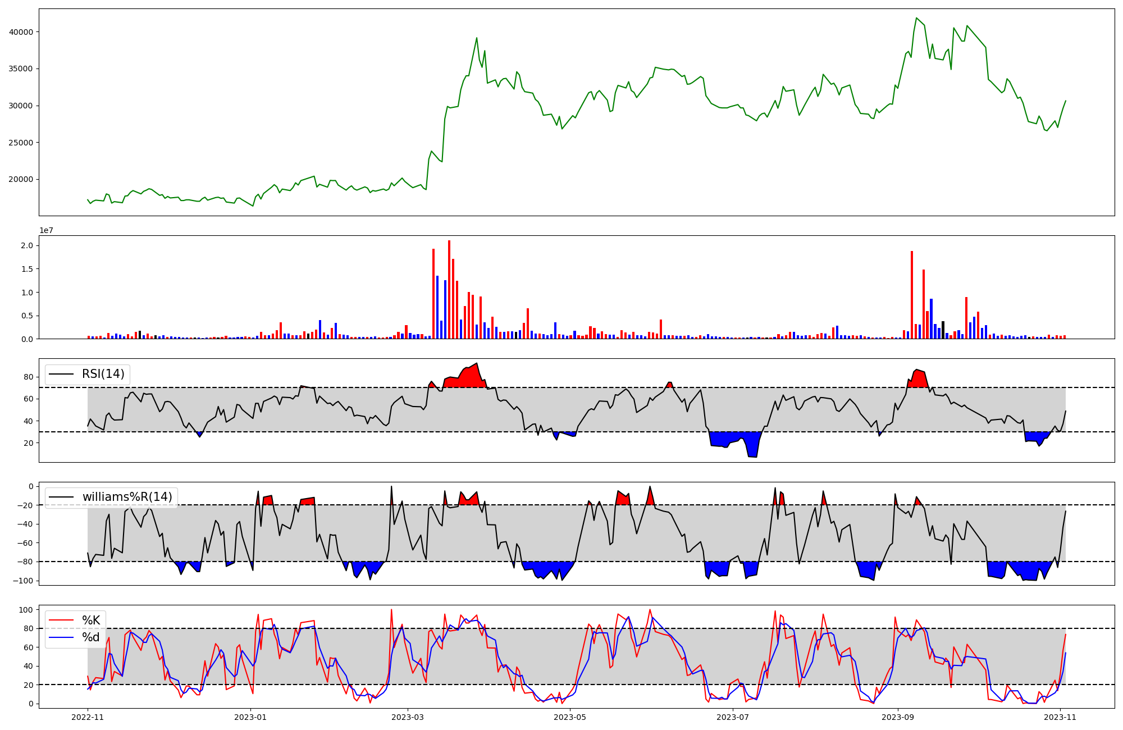The image size is (1123, 730).
Task: Click the black RSI legend line sample
Action: 62,374
